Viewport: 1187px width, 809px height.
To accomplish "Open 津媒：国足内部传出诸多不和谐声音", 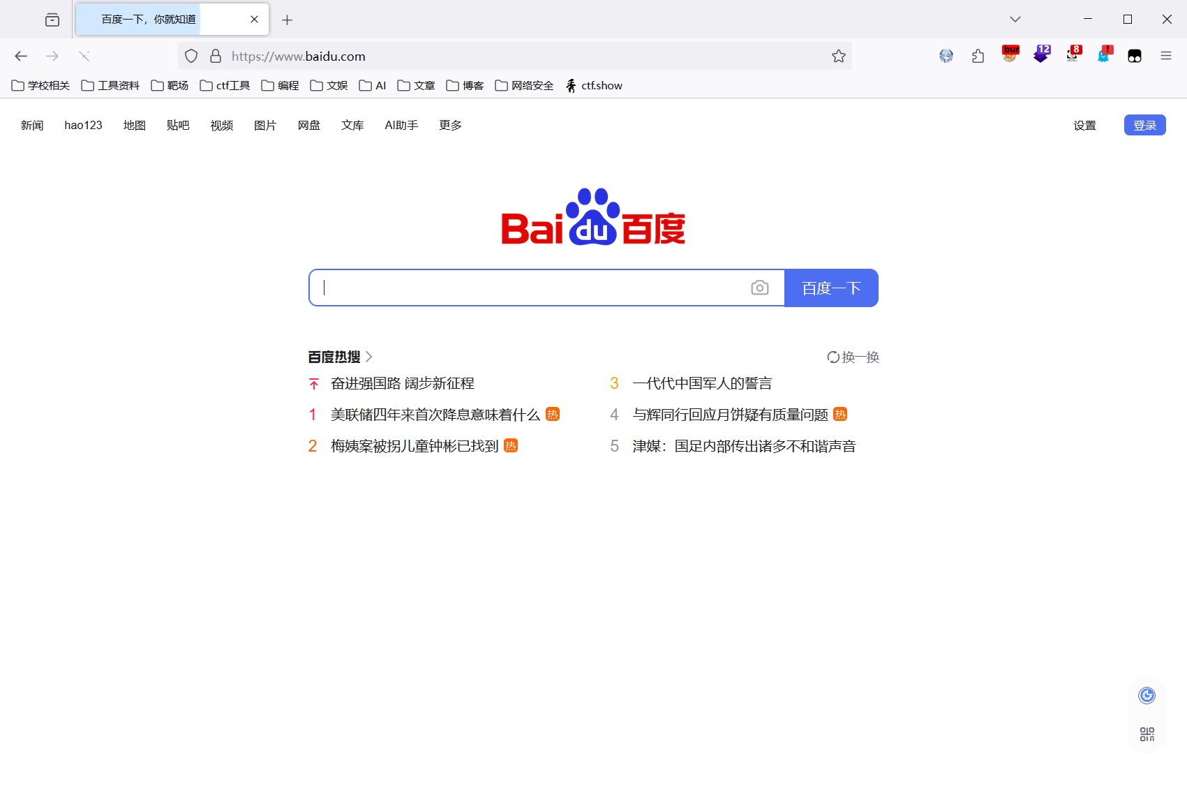I will [x=744, y=446].
